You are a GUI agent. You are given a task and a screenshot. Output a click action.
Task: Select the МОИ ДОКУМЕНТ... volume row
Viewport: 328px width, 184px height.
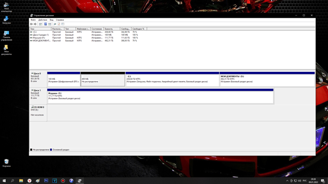click(88, 40)
